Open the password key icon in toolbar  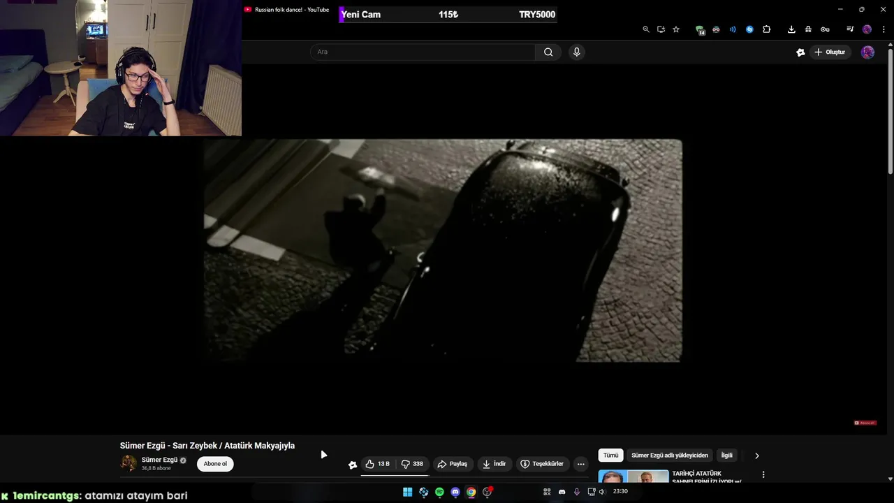click(825, 29)
